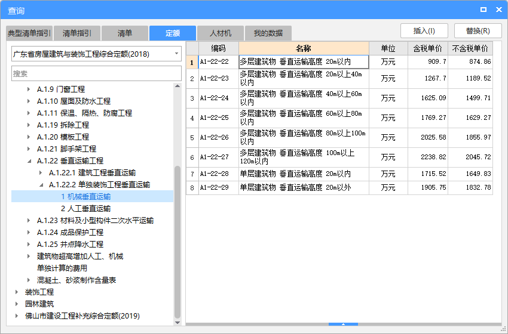Image resolution: width=508 pixels, height=334 pixels.
Task: Expand the A.1.20 模板工程 node
Action: 29,137
